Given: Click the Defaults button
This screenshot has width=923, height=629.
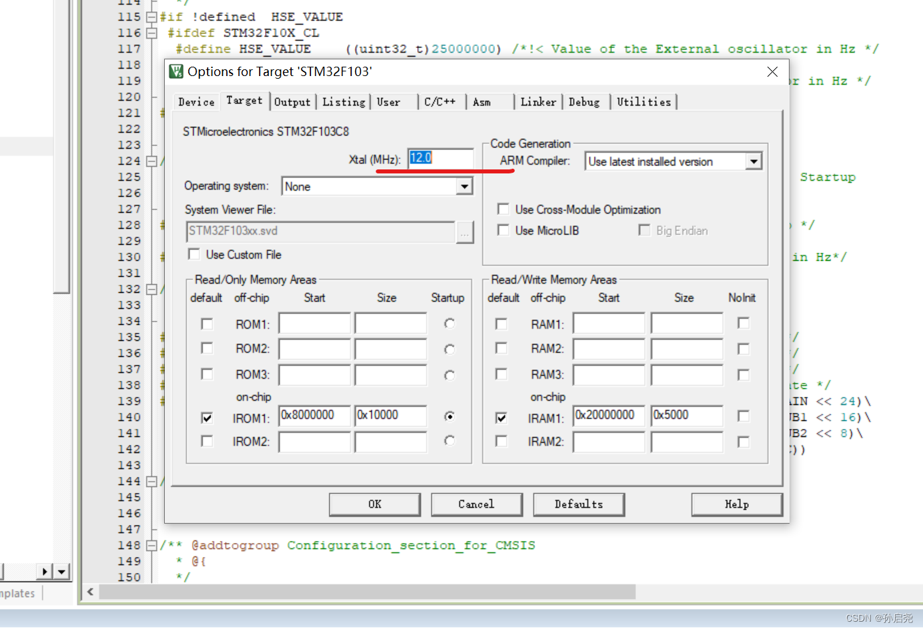Looking at the screenshot, I should pyautogui.click(x=579, y=504).
